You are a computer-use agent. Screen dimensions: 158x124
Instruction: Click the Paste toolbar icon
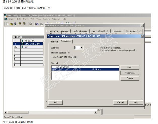click(41, 24)
